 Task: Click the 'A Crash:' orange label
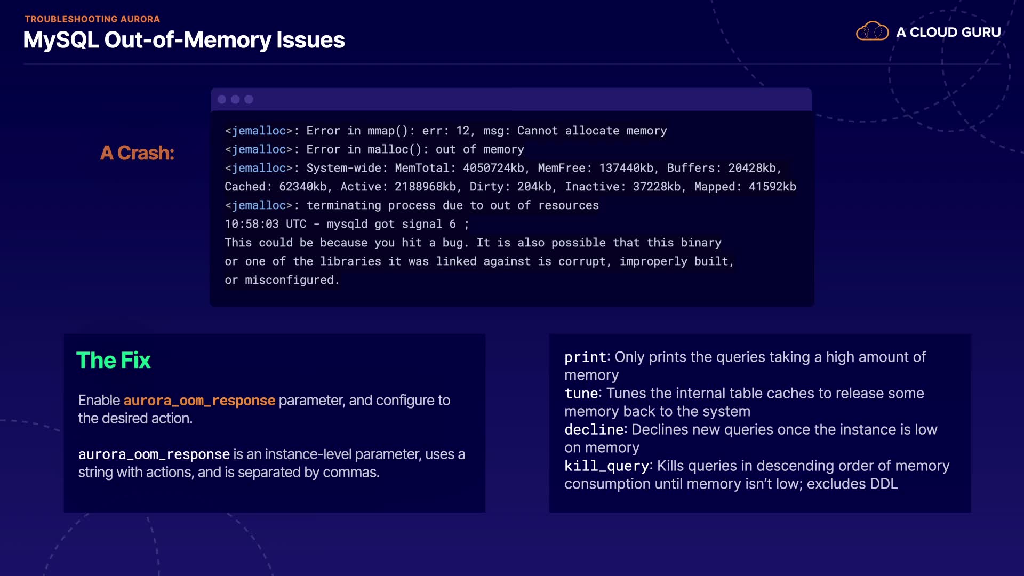pos(137,153)
